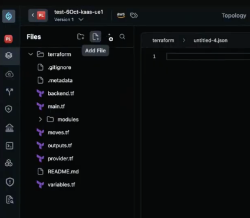Click the test-6Oct-kaas-ue1 stack name
The height and width of the screenshot is (218, 250).
pyautogui.click(x=78, y=12)
